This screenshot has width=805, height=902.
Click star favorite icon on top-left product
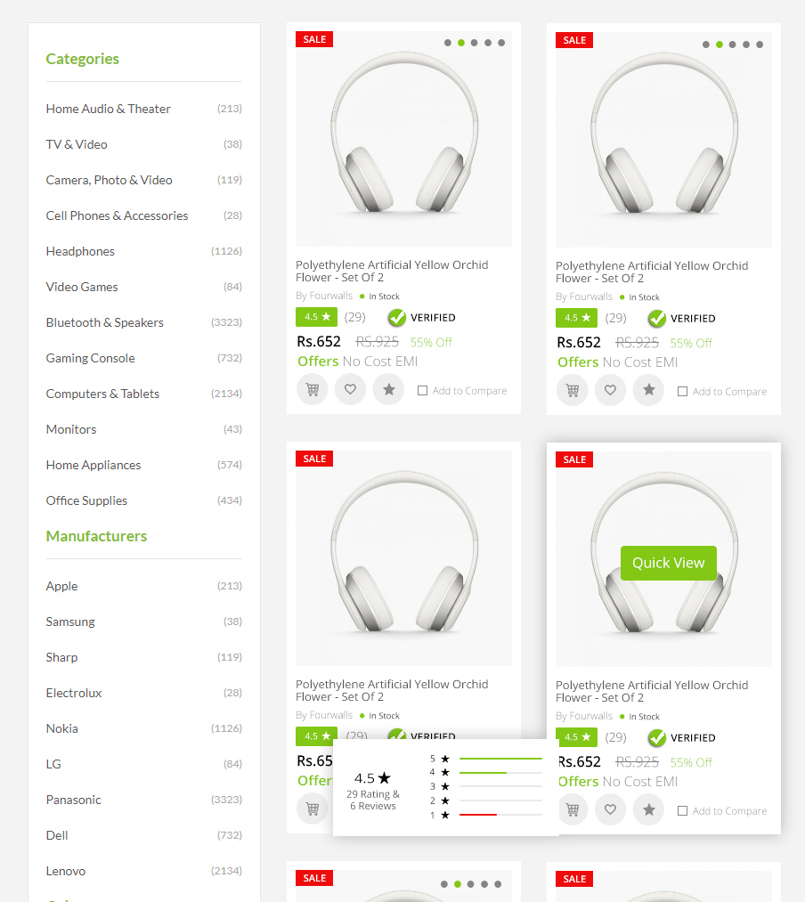point(388,390)
